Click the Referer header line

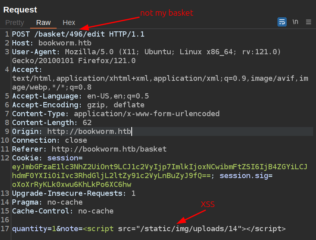click(x=89, y=149)
